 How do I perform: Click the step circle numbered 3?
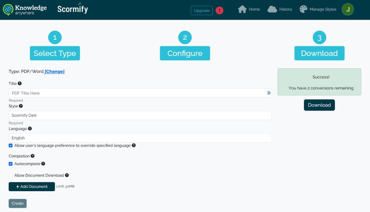[x=320, y=37]
